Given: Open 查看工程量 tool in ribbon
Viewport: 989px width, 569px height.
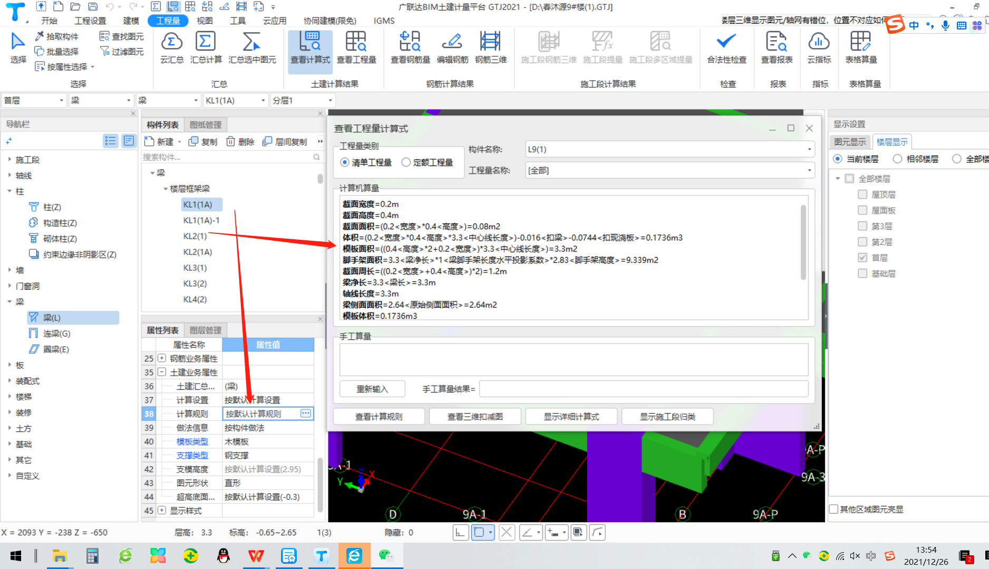Looking at the screenshot, I should (356, 47).
